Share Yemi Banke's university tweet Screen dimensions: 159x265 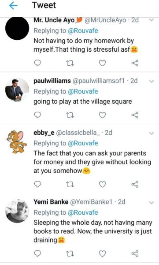coord(135,254)
